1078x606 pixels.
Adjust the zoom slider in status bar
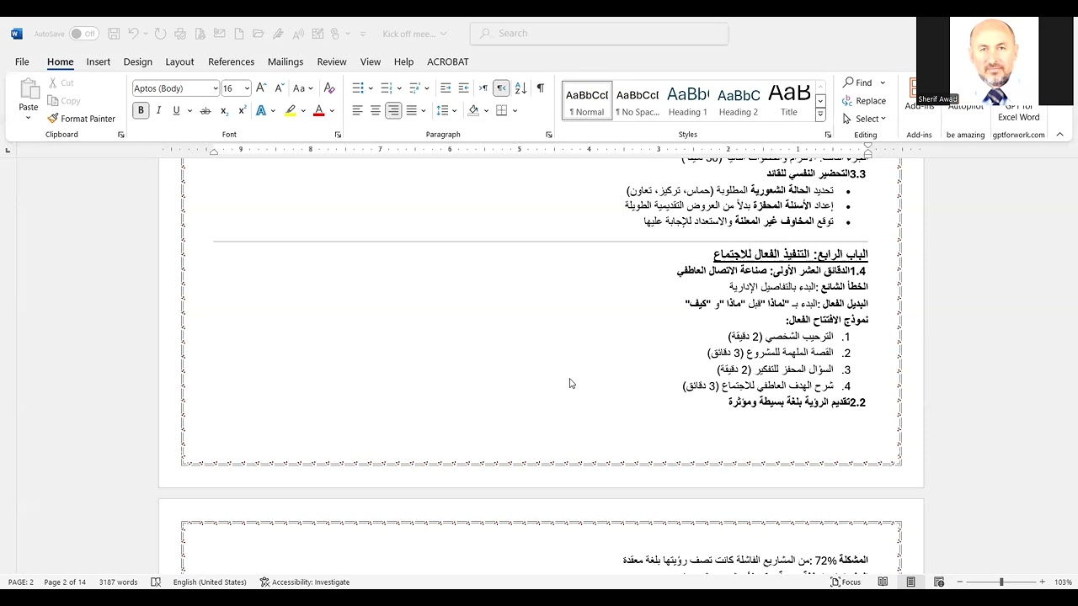click(1001, 582)
